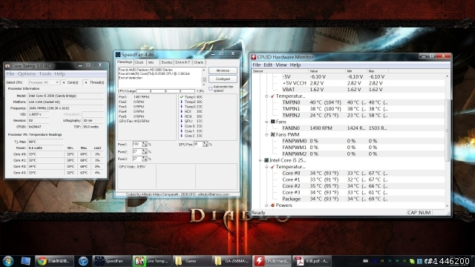Switch to the Clock tab in SpeedFan

(140, 62)
